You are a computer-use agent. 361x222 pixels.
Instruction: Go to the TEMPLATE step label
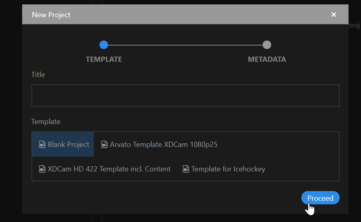[104, 59]
